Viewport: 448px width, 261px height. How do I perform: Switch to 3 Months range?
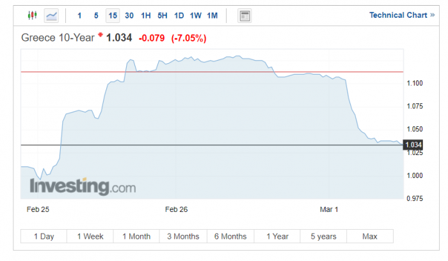[183, 237]
